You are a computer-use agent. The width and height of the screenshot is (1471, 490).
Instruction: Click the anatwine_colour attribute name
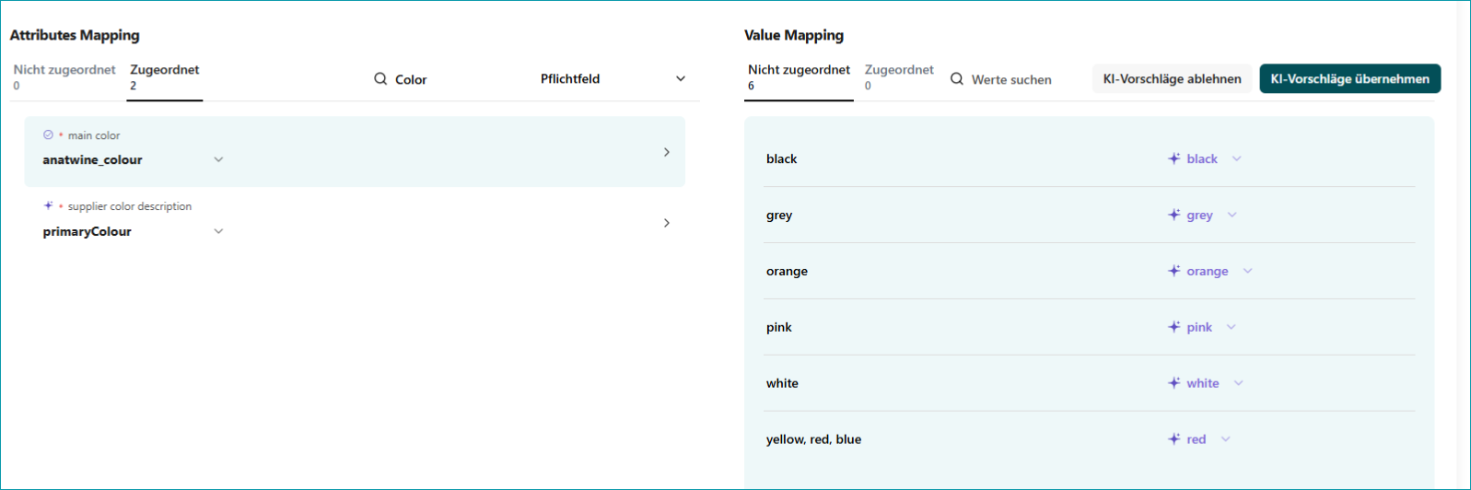pos(92,159)
